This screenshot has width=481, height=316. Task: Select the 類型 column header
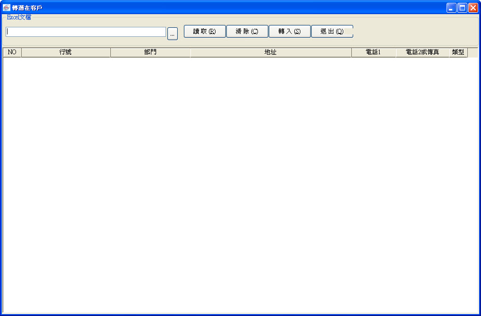click(x=458, y=52)
